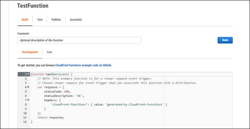
Task: Click the 'return response;' code line
Action: (51, 117)
